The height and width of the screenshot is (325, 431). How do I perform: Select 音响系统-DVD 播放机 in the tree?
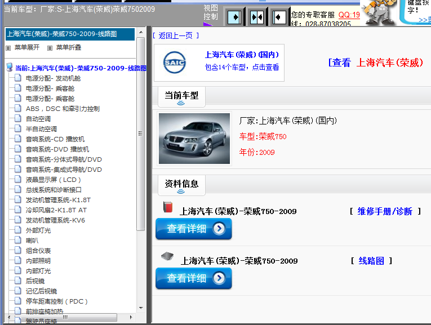click(57, 149)
